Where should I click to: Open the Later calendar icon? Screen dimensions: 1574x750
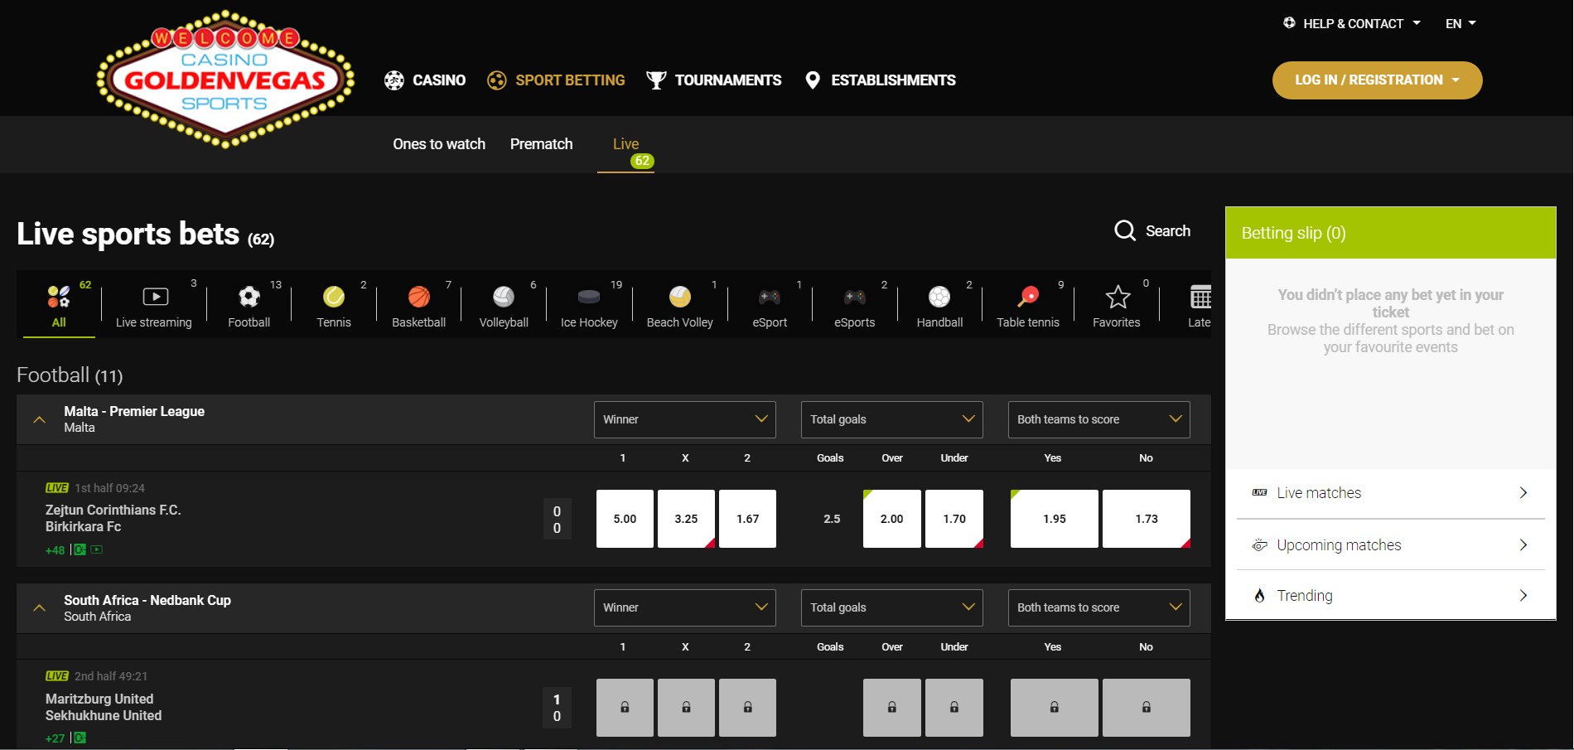pyautogui.click(x=1200, y=296)
